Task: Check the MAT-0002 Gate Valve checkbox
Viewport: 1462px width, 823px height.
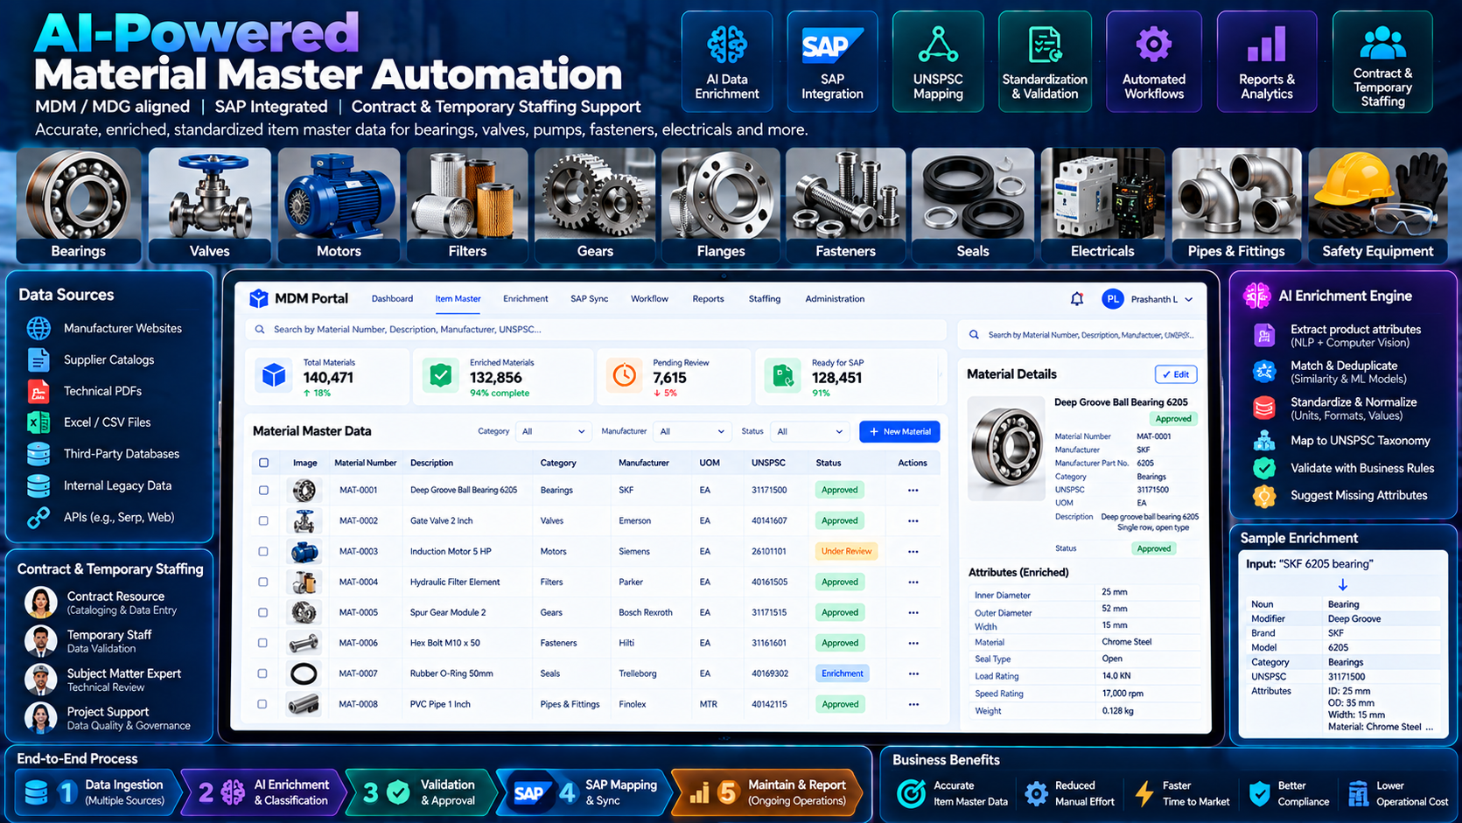Action: coord(263,520)
